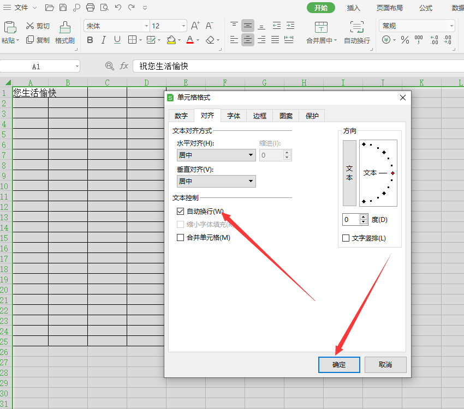
Task: Apply percent style
Action: tap(405, 40)
